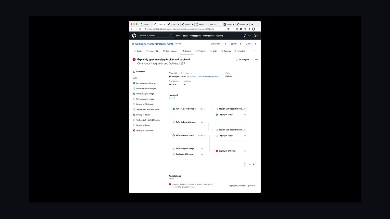Open the plus create-new dropdown in header
This screenshot has height=219, width=390.
point(249,36)
